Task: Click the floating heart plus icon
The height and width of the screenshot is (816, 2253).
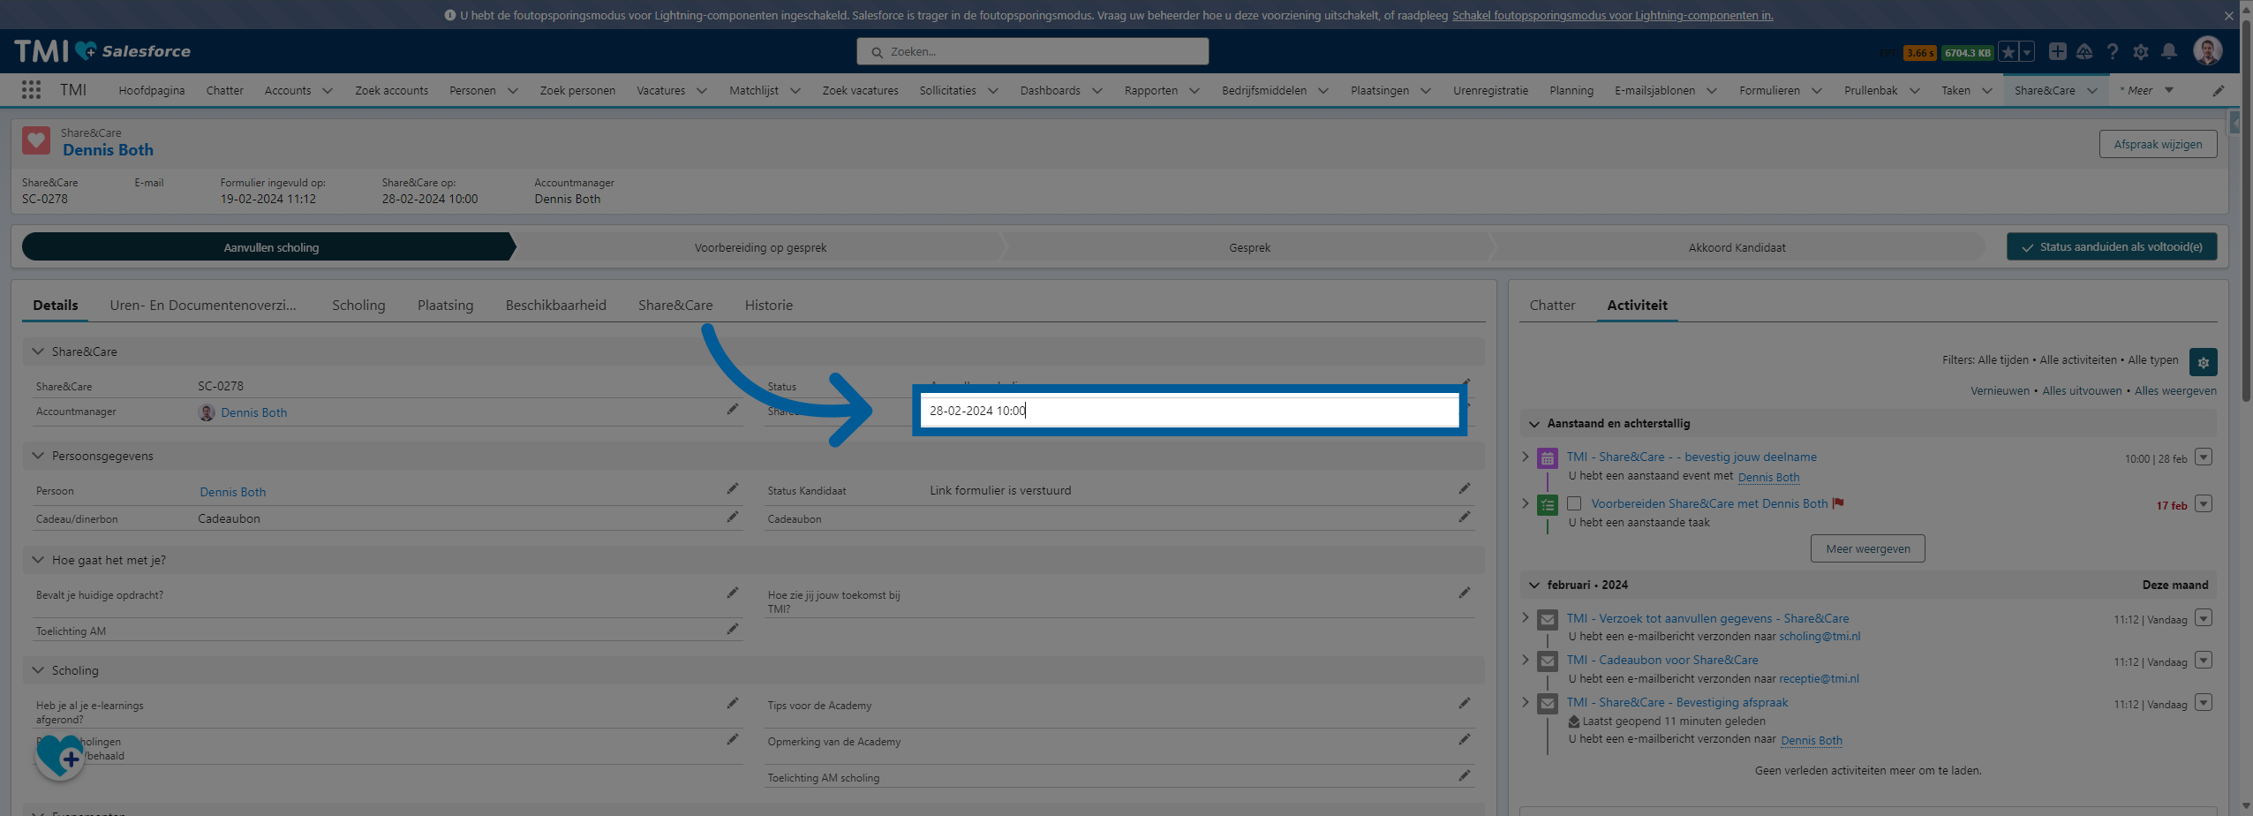Action: click(60, 757)
